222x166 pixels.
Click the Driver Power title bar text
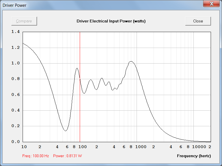(x=14, y=5)
